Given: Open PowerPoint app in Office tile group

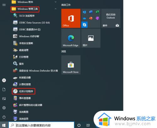Looking at the screenshot, I should pyautogui.click(x=91, y=18).
